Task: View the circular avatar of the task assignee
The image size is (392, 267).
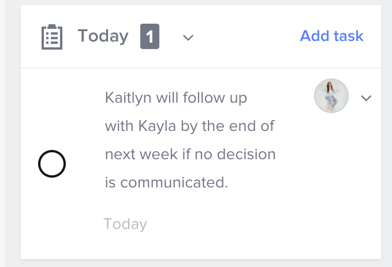Action: pyautogui.click(x=331, y=96)
